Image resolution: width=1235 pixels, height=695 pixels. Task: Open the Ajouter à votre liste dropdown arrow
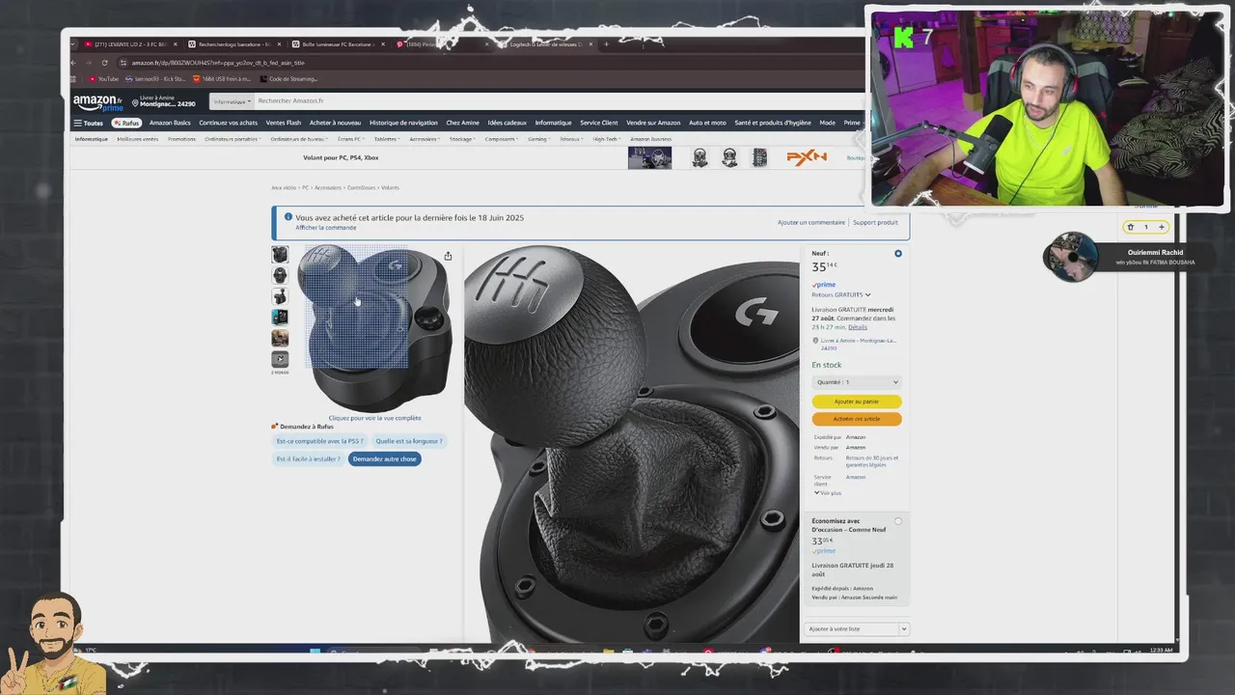click(903, 629)
